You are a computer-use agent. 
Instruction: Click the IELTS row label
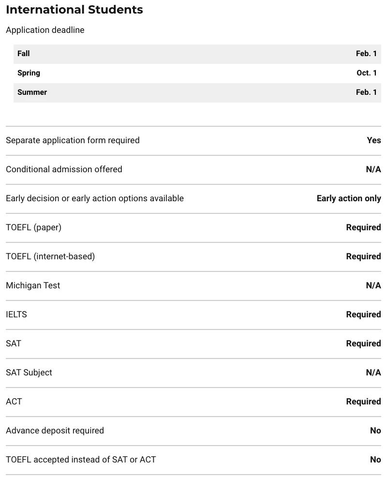(16, 314)
